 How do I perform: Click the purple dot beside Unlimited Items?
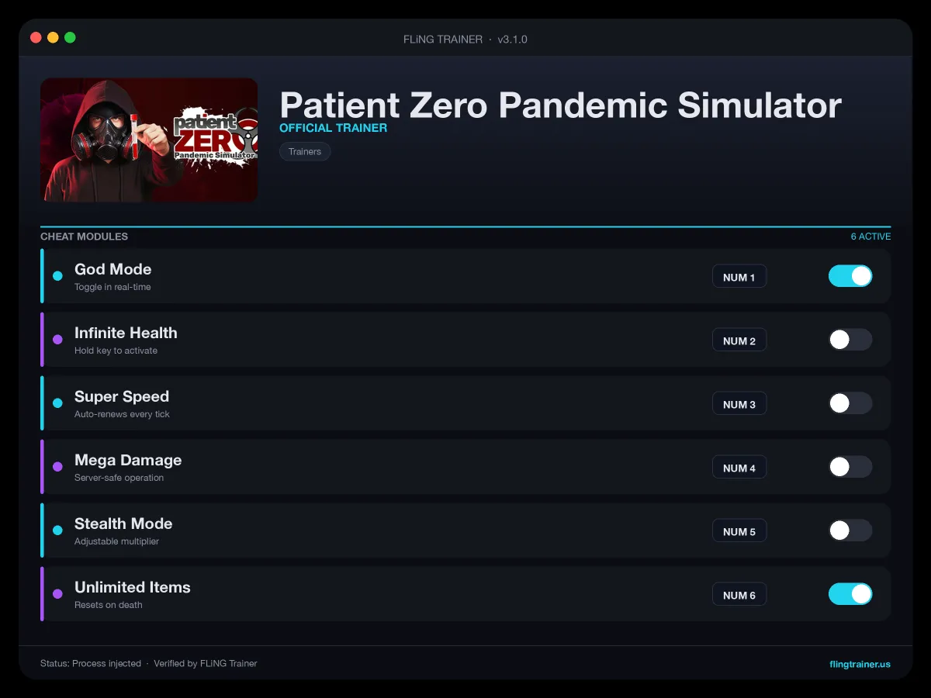57,594
